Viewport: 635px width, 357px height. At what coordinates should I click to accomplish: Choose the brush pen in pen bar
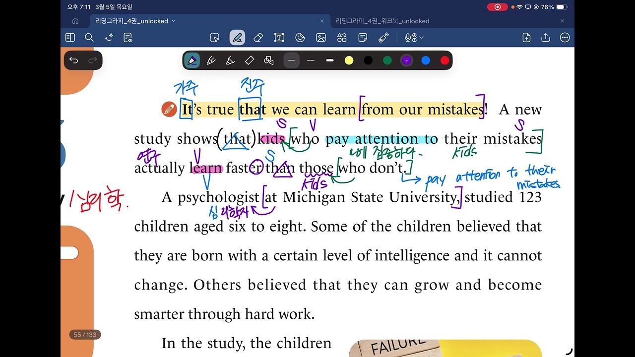[230, 60]
